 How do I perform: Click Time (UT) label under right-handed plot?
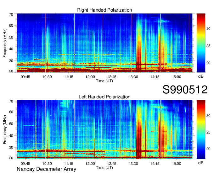104,81
